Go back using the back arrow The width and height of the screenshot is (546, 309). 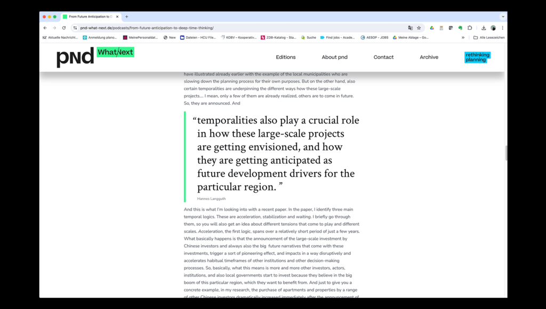45,28
